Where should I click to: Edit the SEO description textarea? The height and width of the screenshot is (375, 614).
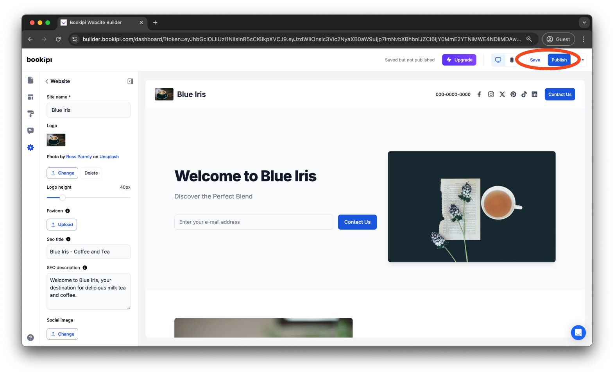click(89, 291)
